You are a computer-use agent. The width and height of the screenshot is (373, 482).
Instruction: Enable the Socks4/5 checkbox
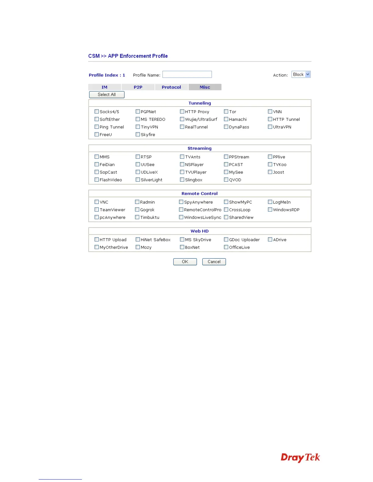tap(97, 112)
